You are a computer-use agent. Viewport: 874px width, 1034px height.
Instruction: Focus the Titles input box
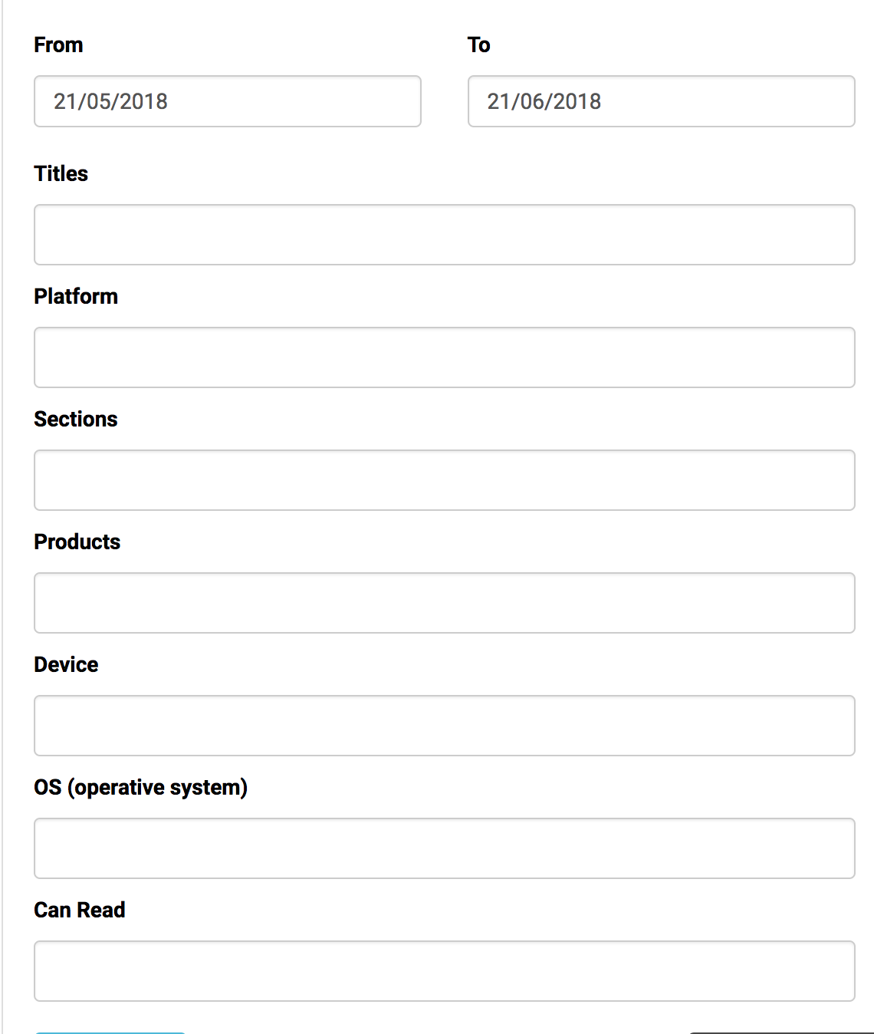444,235
